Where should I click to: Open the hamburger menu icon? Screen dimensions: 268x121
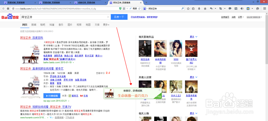[x=265, y=9]
